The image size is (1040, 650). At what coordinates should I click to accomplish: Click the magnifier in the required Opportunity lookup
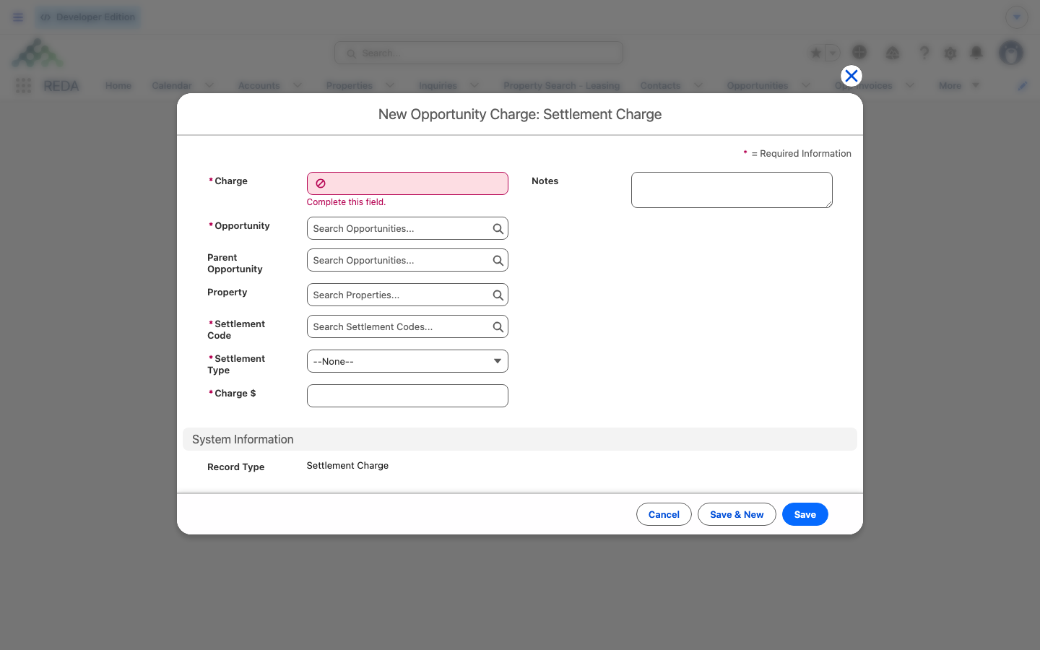pyautogui.click(x=498, y=229)
